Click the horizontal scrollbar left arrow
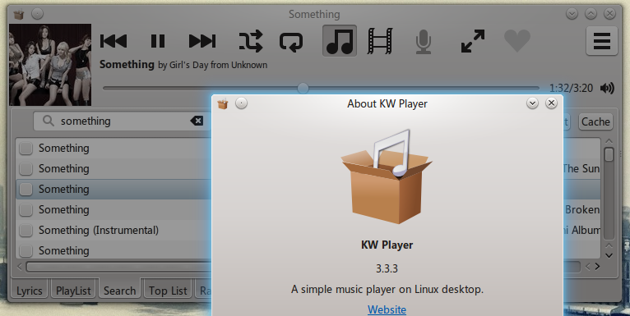630x316 pixels. [20, 266]
